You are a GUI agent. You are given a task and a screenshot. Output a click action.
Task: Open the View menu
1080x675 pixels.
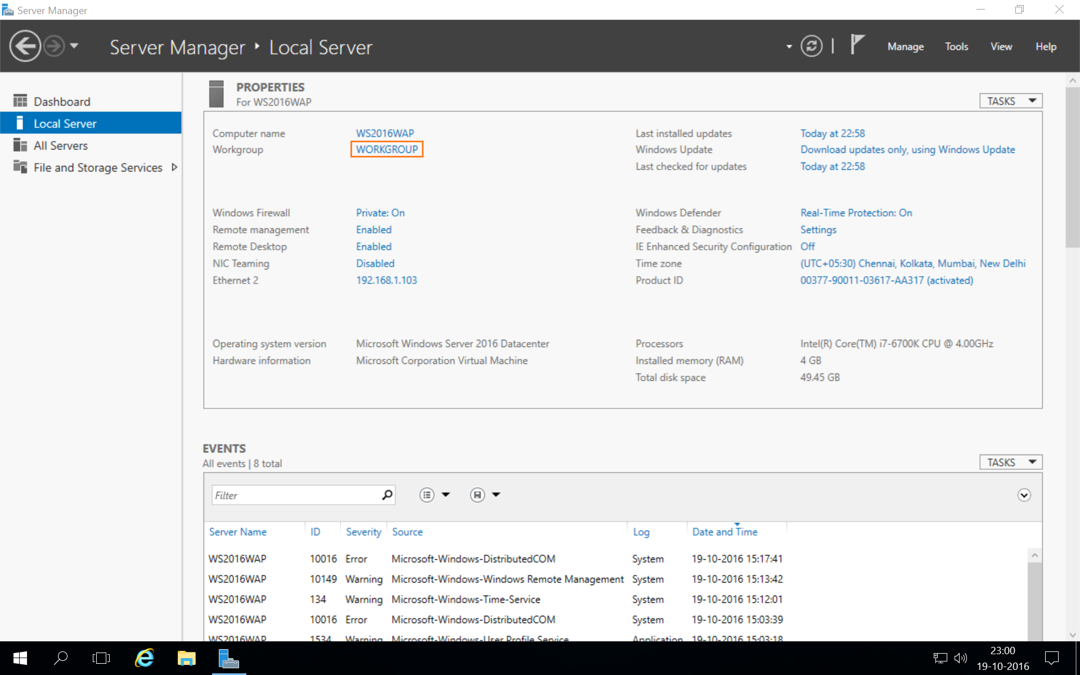coord(1001,47)
